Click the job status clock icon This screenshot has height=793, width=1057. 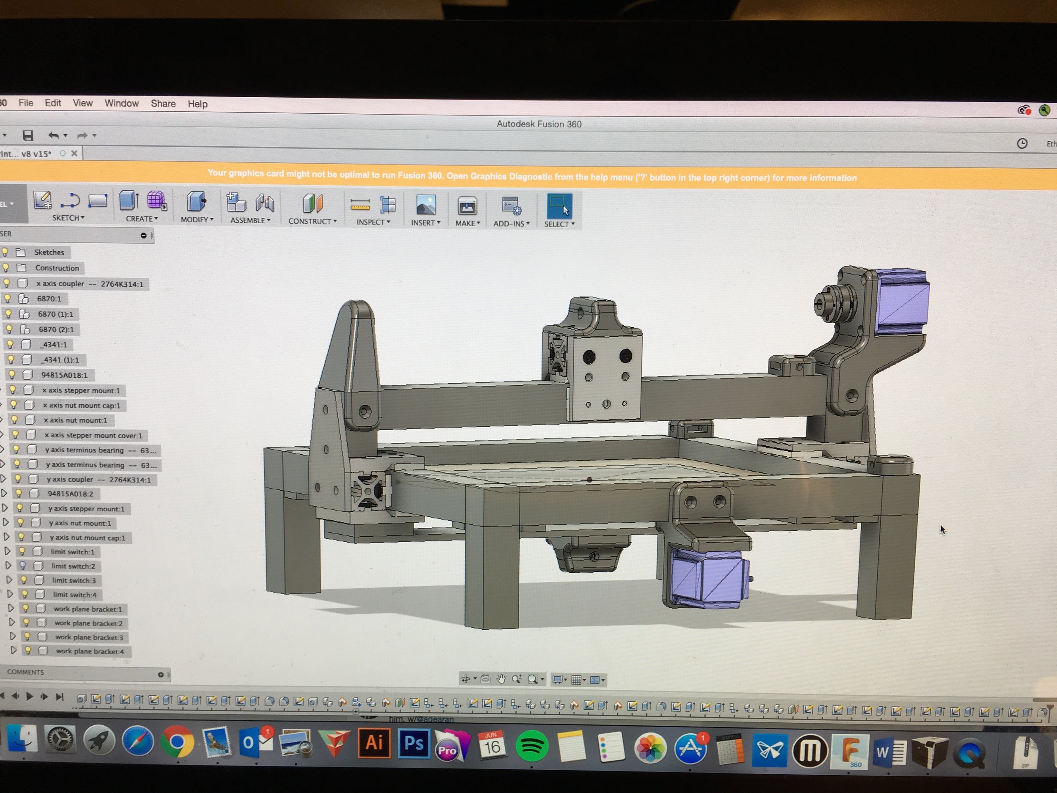point(1022,143)
